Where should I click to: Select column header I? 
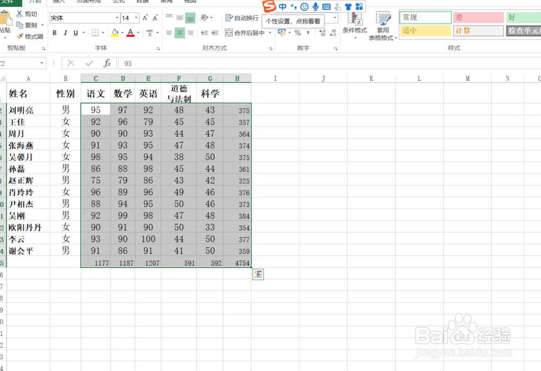[x=275, y=78]
